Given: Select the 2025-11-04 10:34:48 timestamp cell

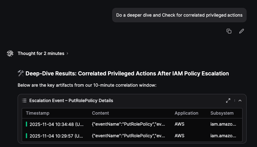Looking at the screenshot, I should pos(56,124).
